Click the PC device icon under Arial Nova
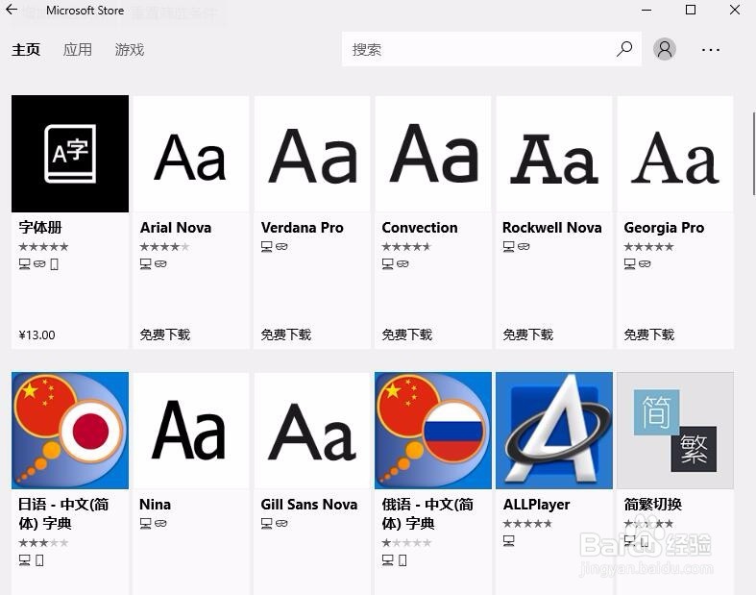This screenshot has height=595, width=756. coord(146,264)
